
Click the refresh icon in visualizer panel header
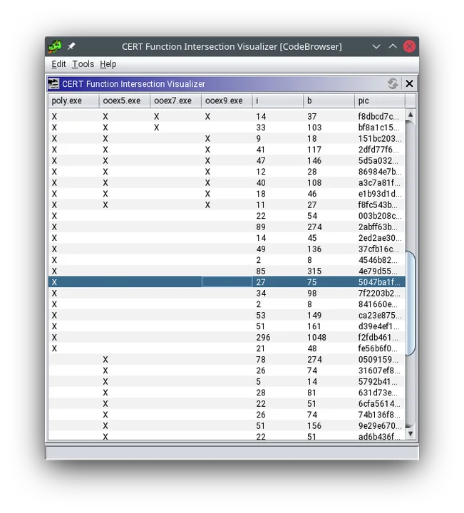click(393, 84)
